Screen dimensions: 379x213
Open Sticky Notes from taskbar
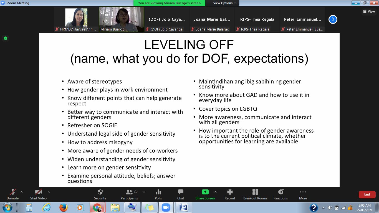[x=149, y=207]
